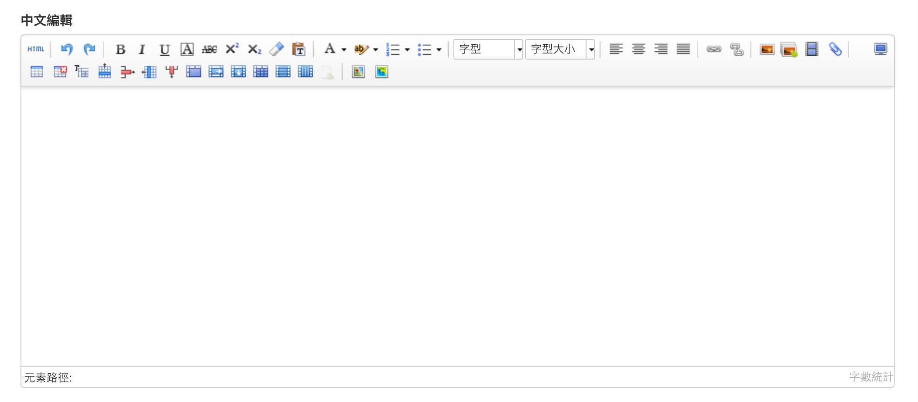Click the insert table row icon
918x402 pixels.
(105, 71)
